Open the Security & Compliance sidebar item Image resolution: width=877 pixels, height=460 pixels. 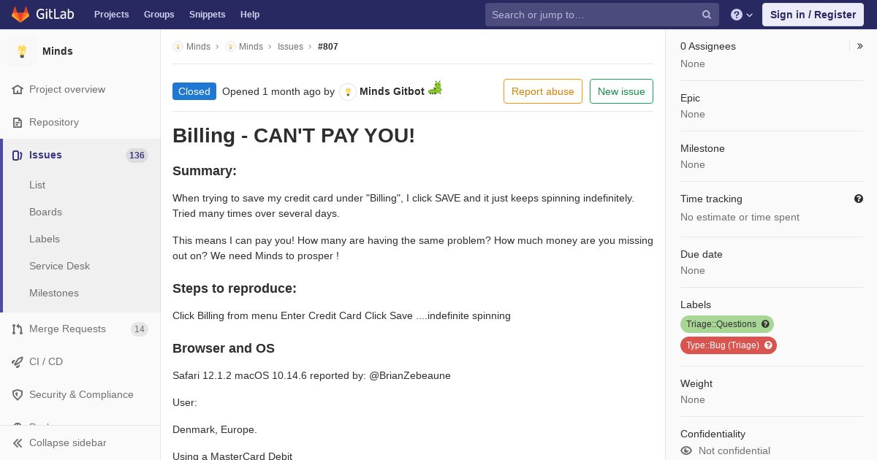80,395
